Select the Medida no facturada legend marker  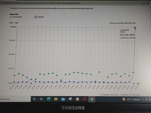pyautogui.click(x=121, y=95)
